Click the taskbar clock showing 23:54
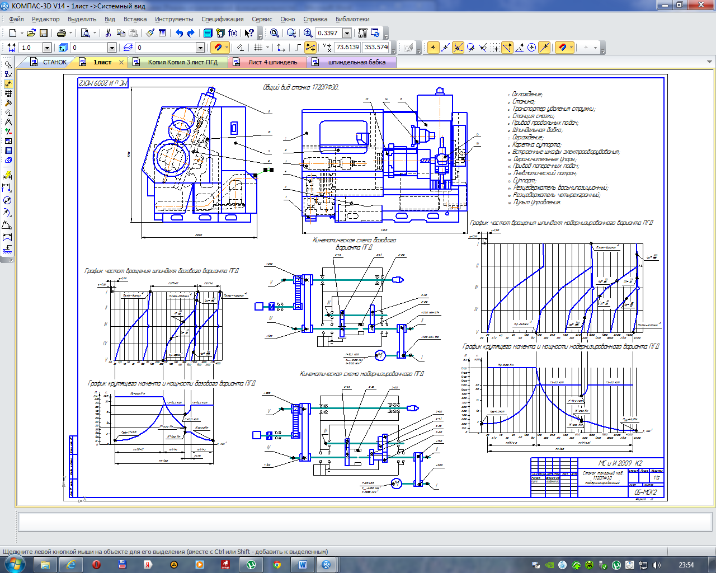 [686, 565]
